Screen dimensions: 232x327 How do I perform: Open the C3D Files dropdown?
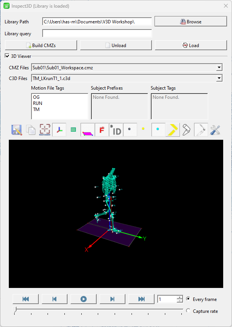tap(219, 78)
